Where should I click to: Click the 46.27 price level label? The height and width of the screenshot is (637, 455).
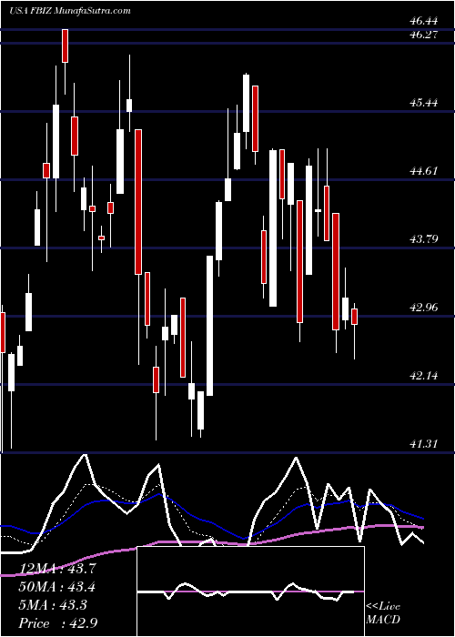pos(423,35)
